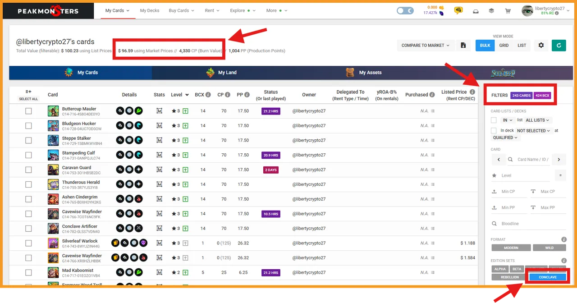This screenshot has height=303, width=577.
Task: Open stats chart icon for Buttercup Mauler
Action: pos(159,111)
